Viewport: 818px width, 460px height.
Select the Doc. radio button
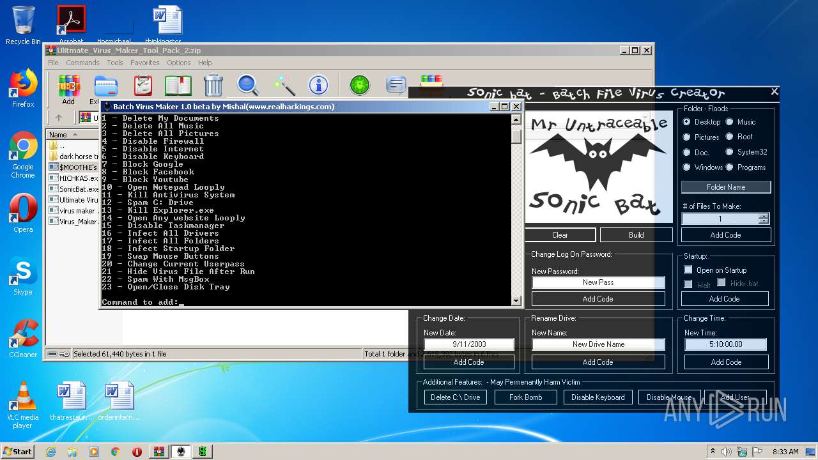687,152
